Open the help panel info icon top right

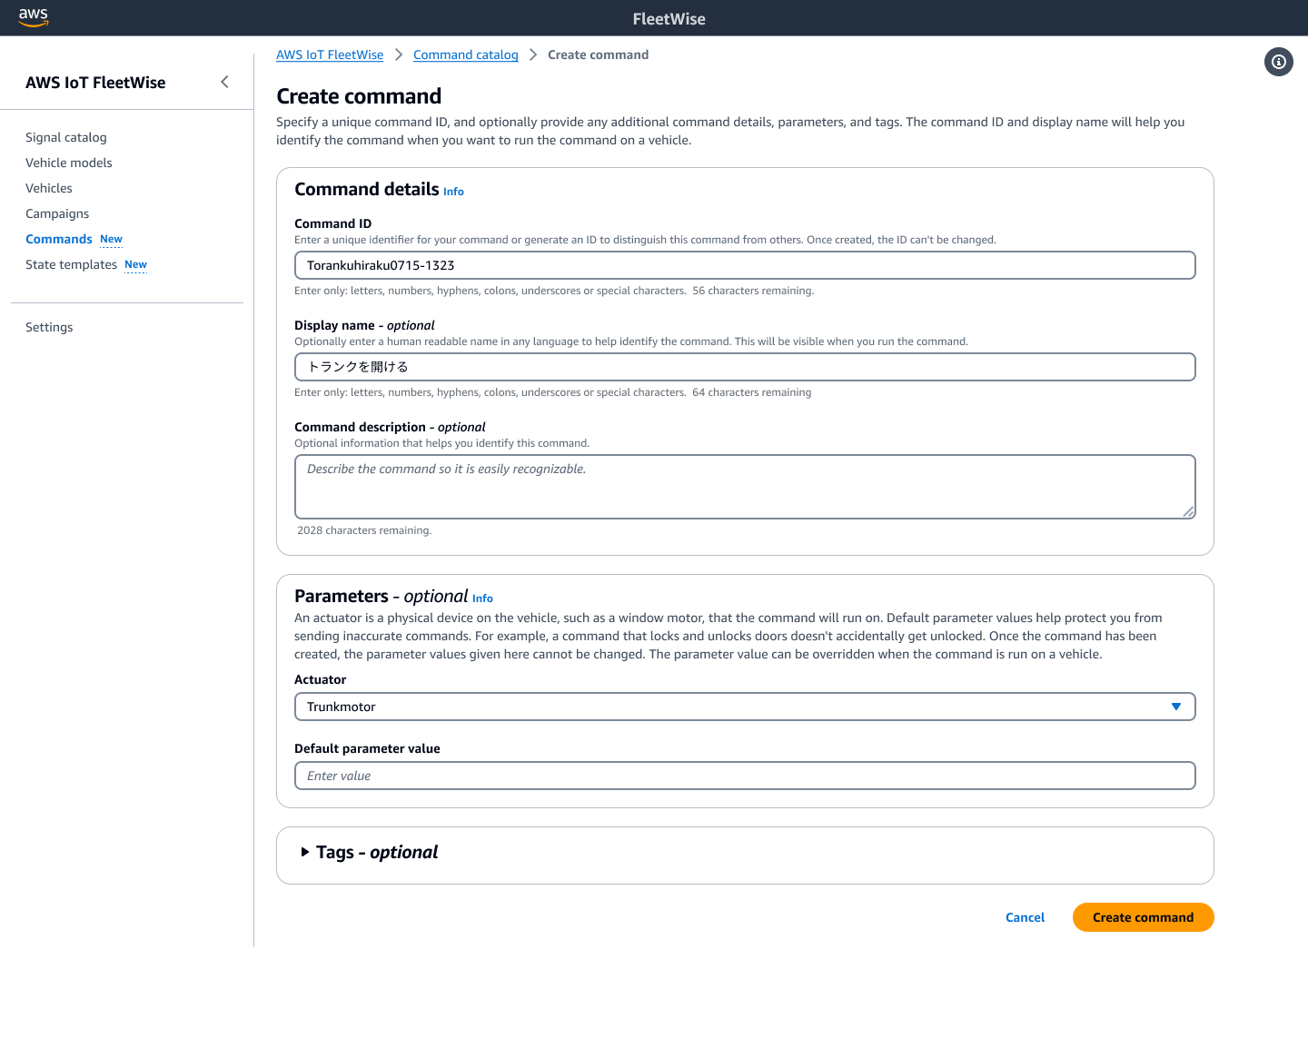[x=1278, y=62]
